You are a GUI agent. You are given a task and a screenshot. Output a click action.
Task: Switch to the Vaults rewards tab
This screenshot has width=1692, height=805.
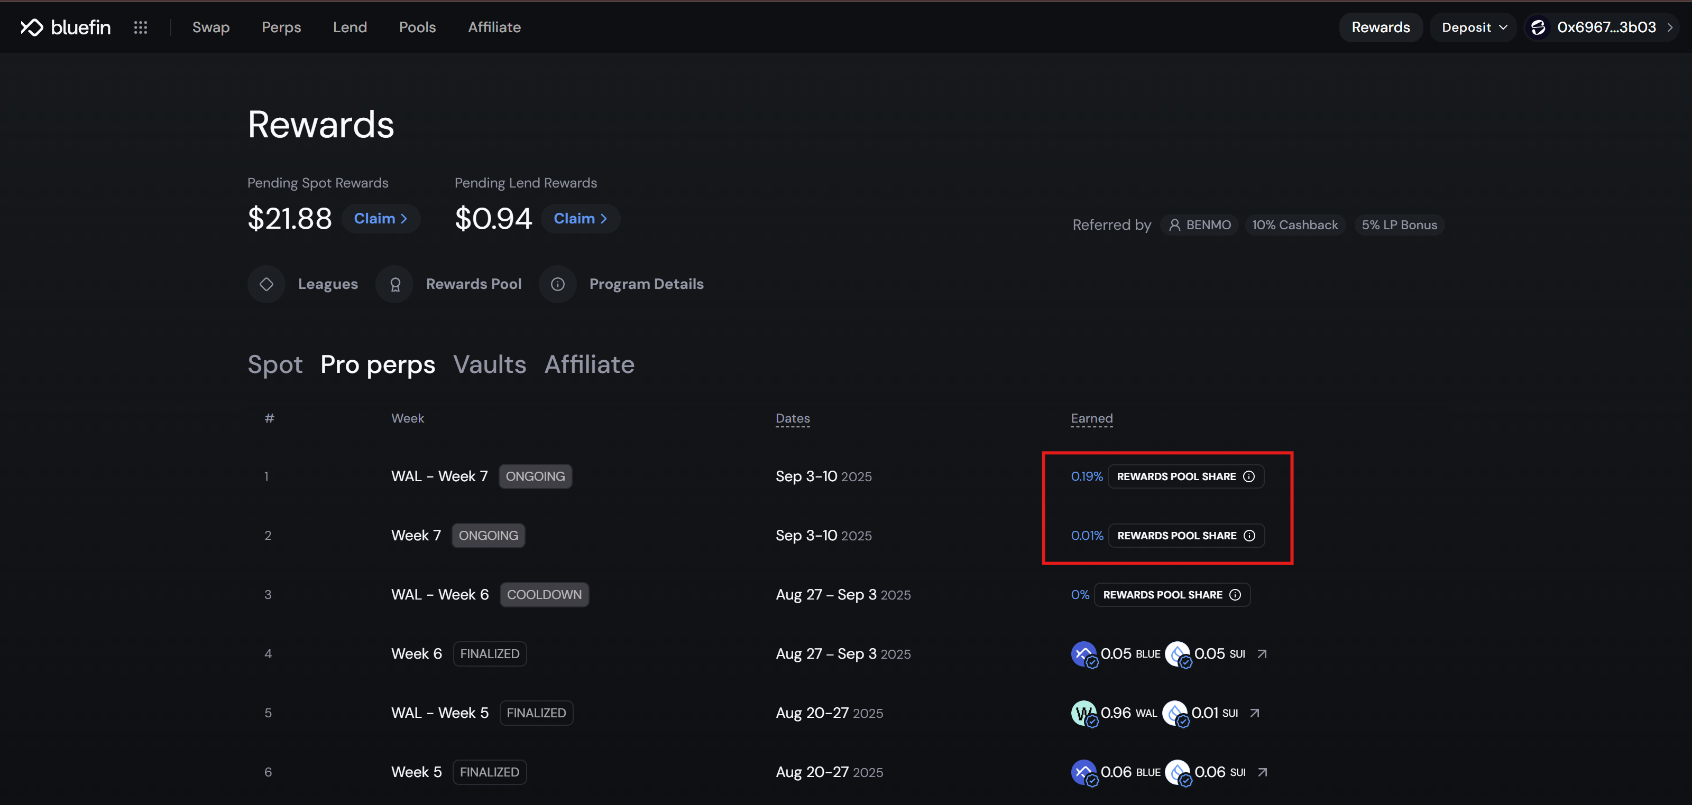(x=489, y=364)
